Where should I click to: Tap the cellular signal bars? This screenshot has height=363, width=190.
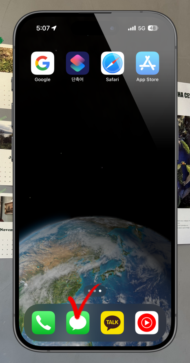tap(132, 28)
